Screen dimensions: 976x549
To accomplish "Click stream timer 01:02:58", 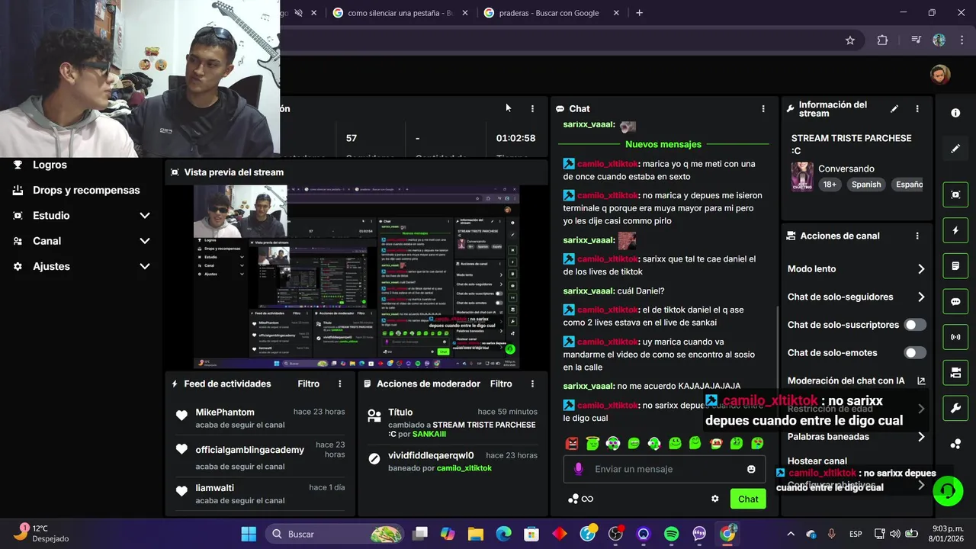I will 515,139.
